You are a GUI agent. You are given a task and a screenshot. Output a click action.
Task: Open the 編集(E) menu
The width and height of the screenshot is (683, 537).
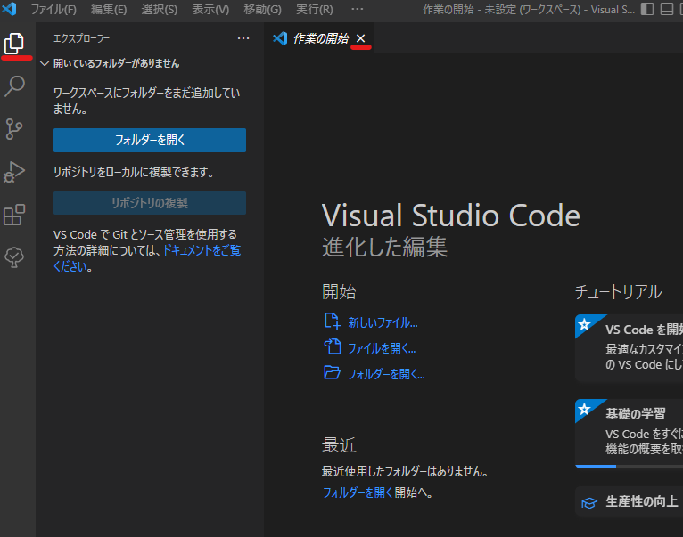point(109,10)
